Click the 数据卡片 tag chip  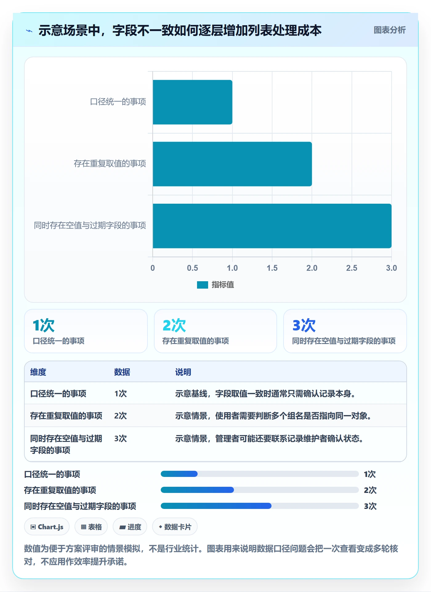[x=175, y=527]
